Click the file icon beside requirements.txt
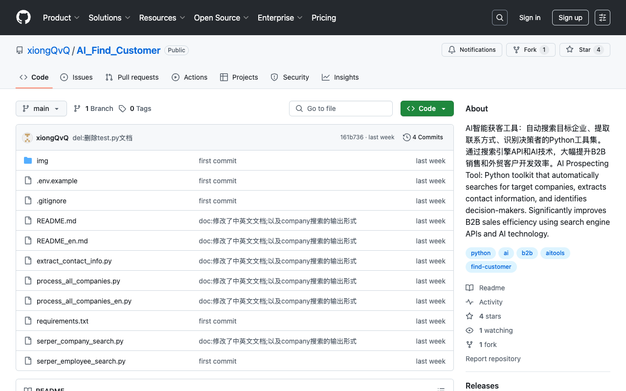This screenshot has width=626, height=391. [28, 321]
